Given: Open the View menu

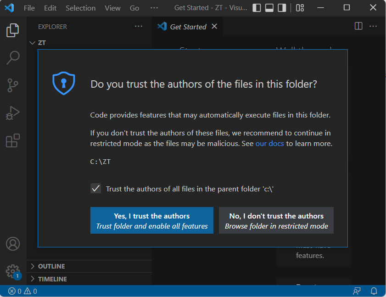Looking at the screenshot, I should [112, 8].
